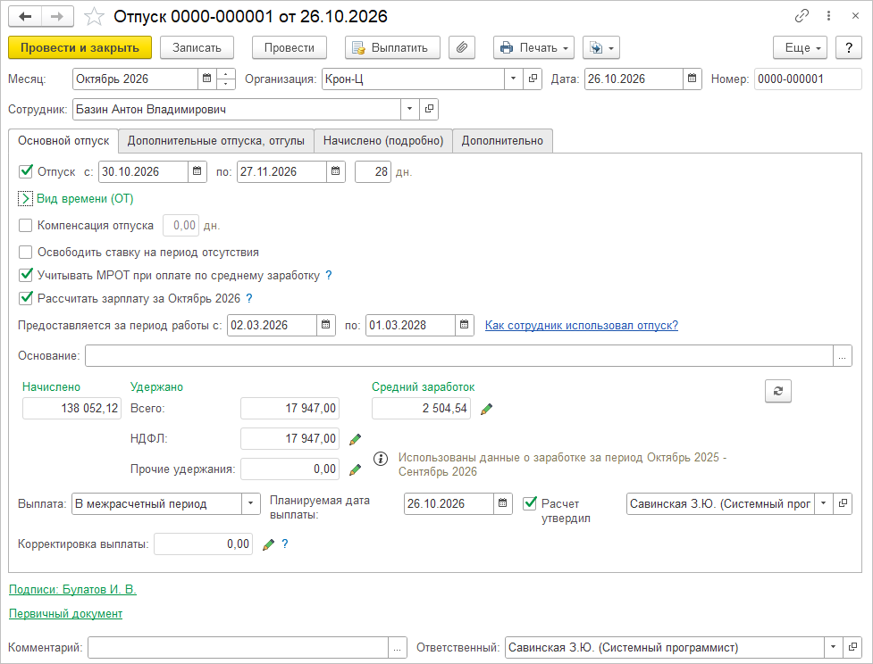This screenshot has height=664, width=873.
Task: Open calendar for document Дата field
Action: tap(692, 79)
